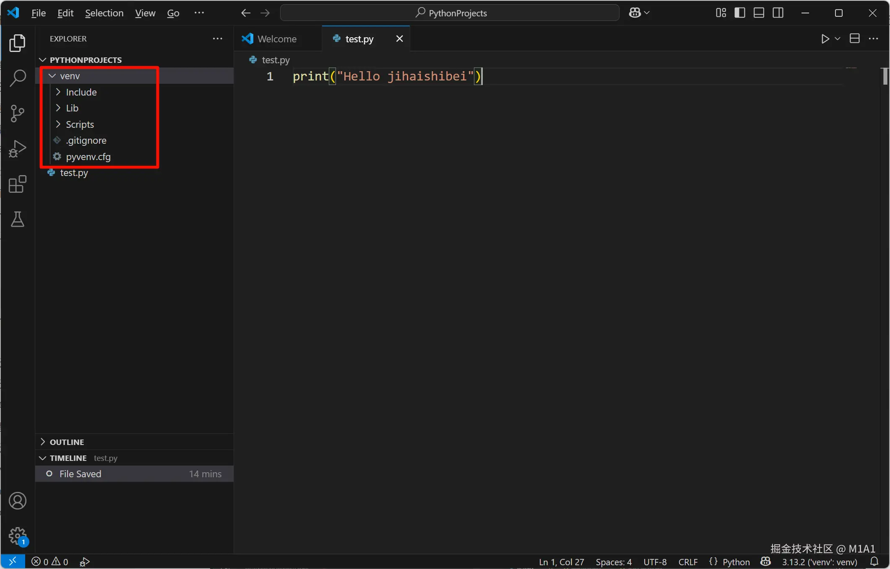Click the Python interpreter 3.13.2 venv status

click(x=819, y=562)
